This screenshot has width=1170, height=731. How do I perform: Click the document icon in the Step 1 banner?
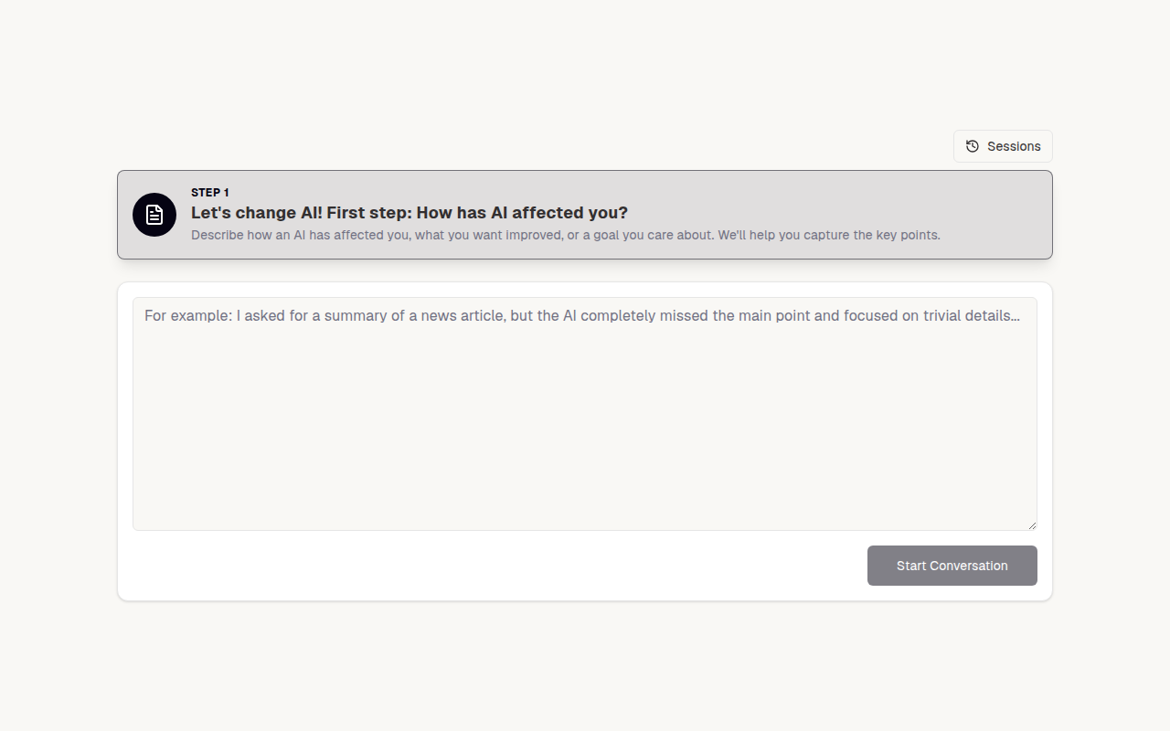point(154,215)
